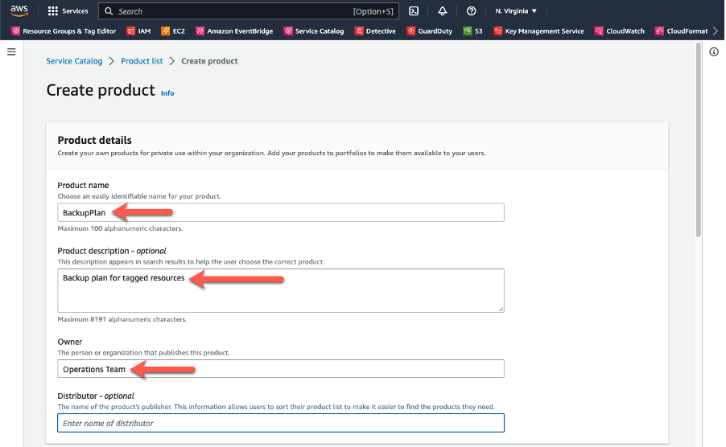Open Amazon EventBridge shortcut
This screenshot has height=447, width=726.
click(234, 31)
